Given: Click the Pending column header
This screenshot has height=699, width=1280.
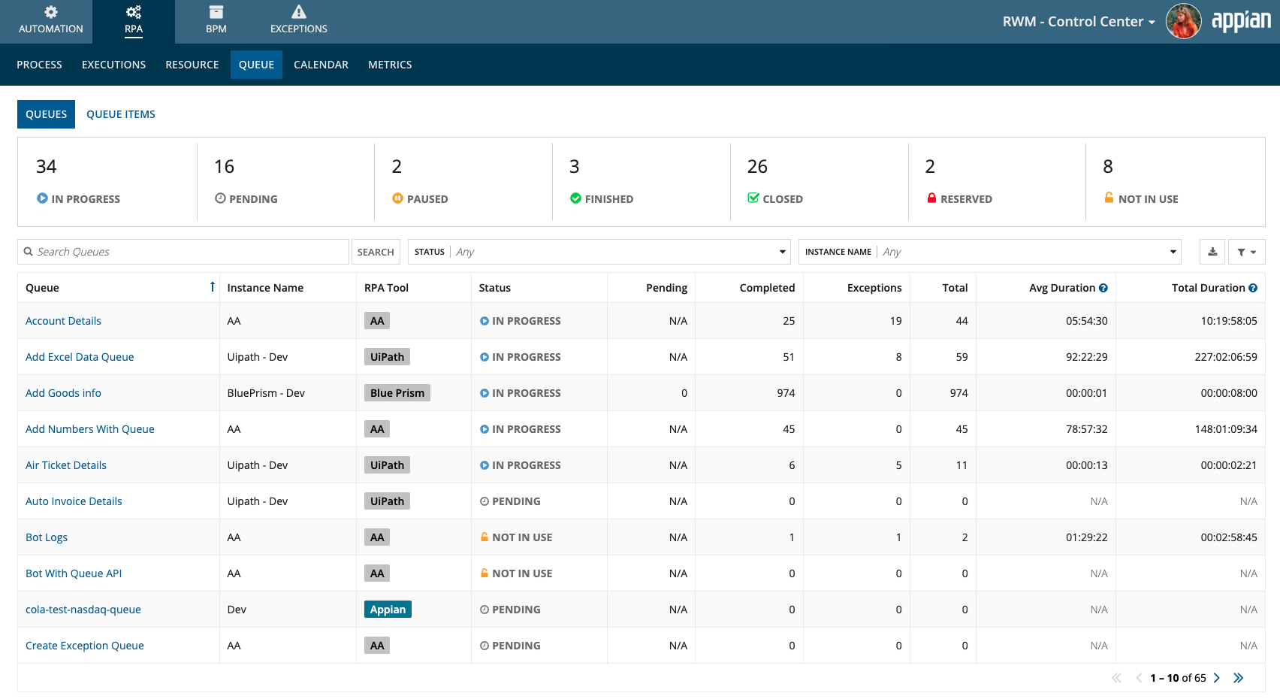Looking at the screenshot, I should click(666, 288).
